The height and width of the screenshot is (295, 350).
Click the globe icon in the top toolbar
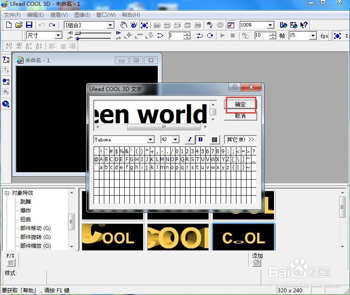(x=220, y=25)
